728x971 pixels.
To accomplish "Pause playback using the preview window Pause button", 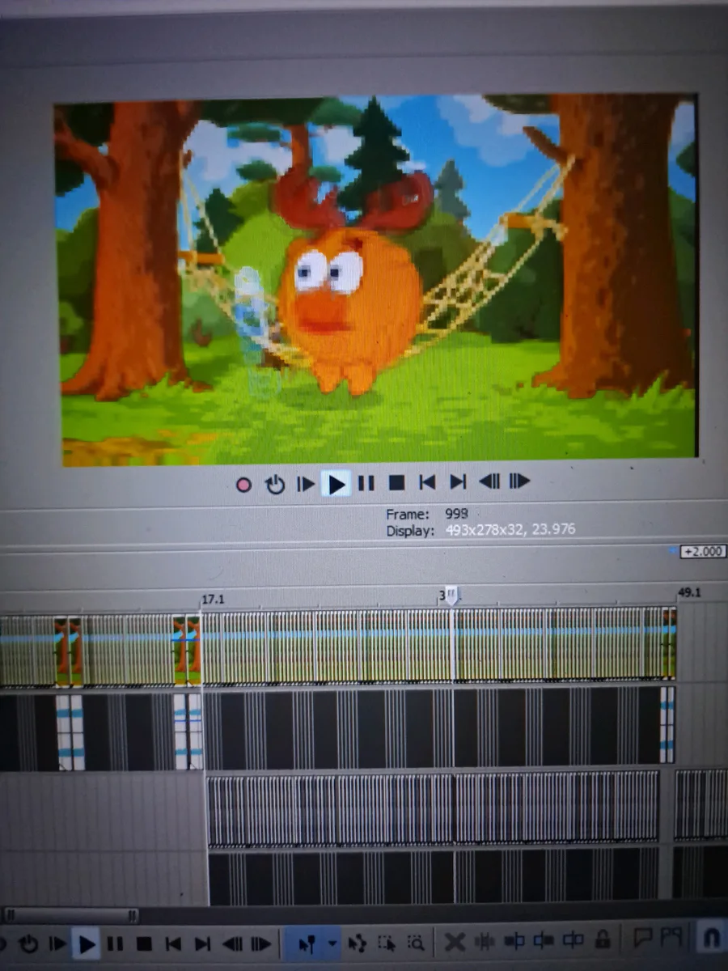I will [366, 483].
